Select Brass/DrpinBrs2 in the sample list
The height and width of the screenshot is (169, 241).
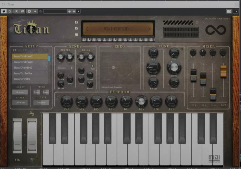[x=30, y=68]
